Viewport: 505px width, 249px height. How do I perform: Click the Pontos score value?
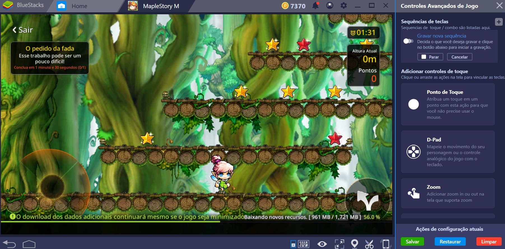tap(374, 79)
